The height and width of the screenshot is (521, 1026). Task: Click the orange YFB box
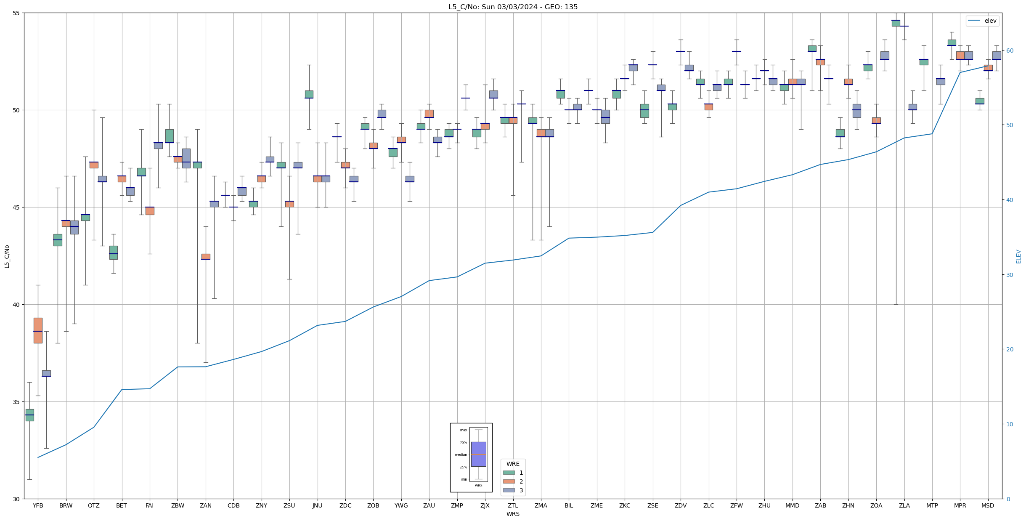click(x=38, y=330)
